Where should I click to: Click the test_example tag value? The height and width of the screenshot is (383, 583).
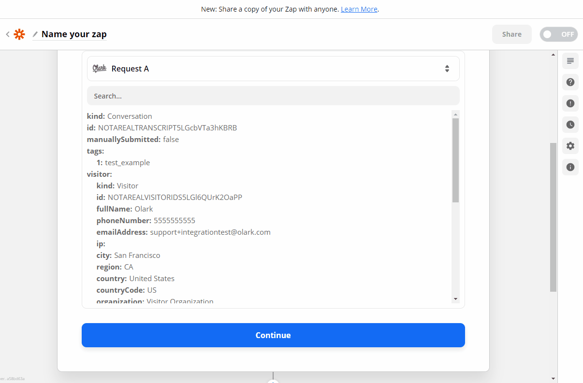point(127,162)
